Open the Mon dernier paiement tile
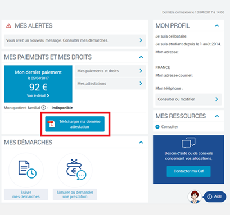 click(38, 84)
